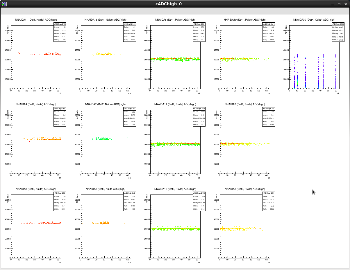Select the NNAIDA2 (Det2, Pside) plot title
Viewport: 350px width, 270px height.
pos(244,104)
